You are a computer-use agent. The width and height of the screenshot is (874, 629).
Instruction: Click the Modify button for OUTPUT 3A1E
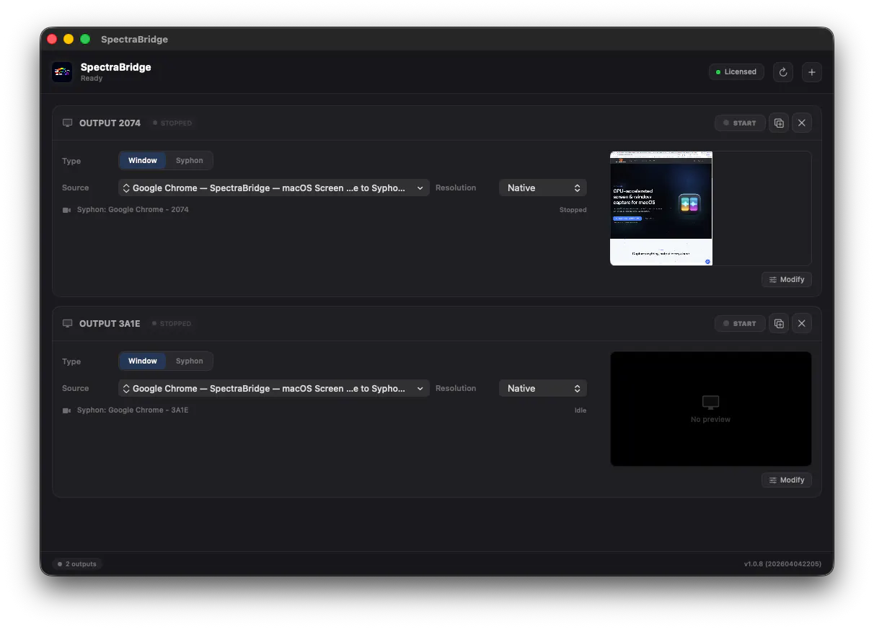tap(787, 480)
